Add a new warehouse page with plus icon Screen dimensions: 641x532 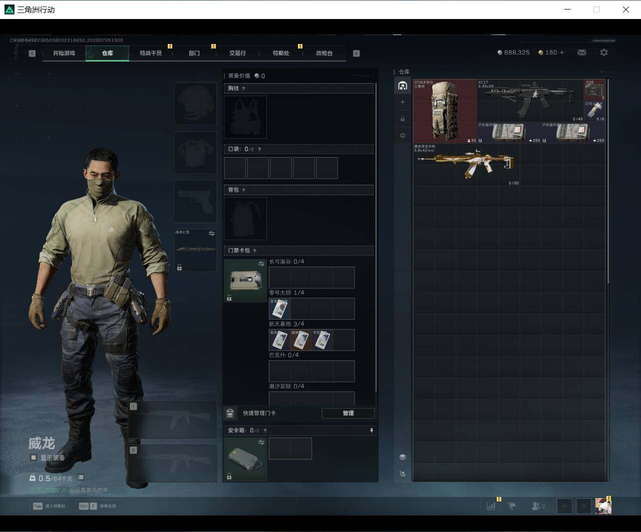(403, 102)
